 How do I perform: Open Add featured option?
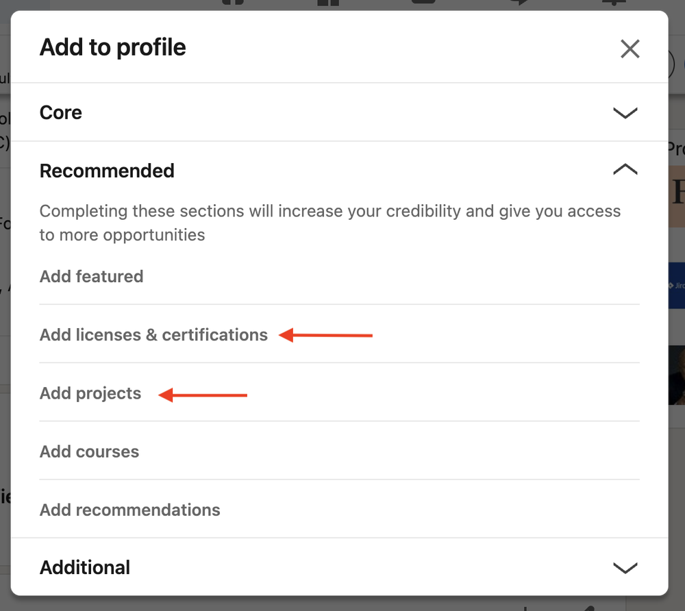pyautogui.click(x=92, y=277)
